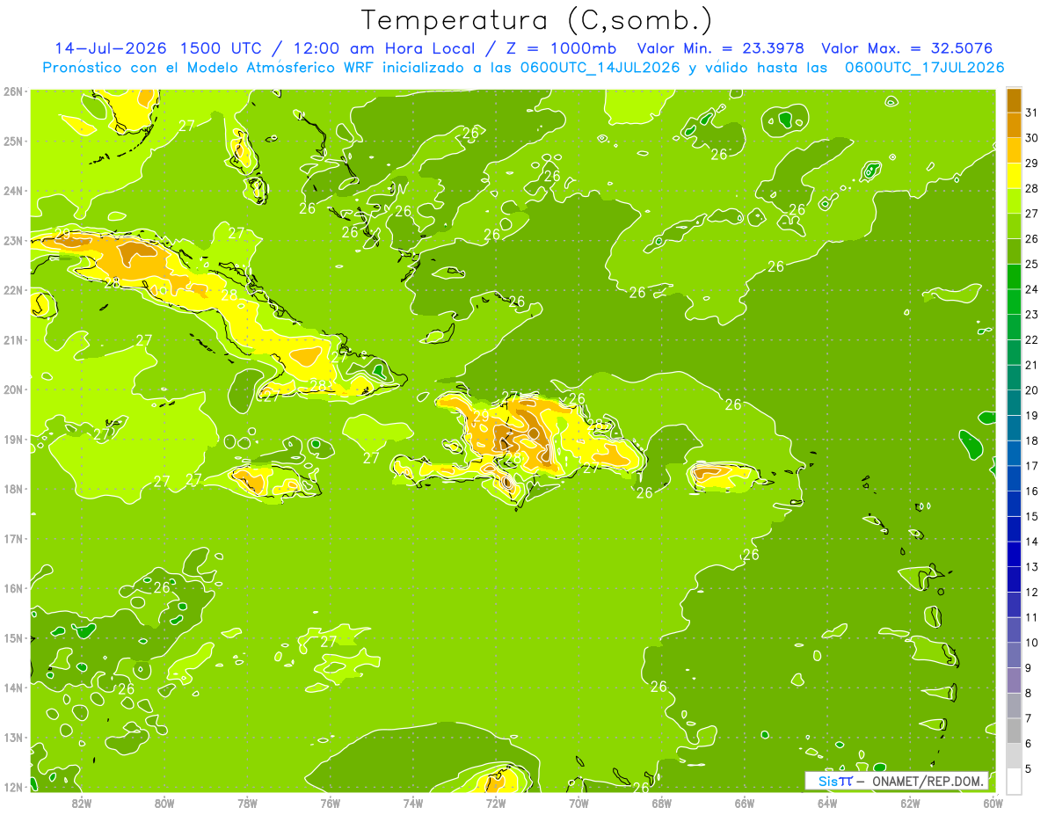Select "Valor Max. = 32.5076" in the header
Screen dimensions: 1055x815
tap(906, 48)
